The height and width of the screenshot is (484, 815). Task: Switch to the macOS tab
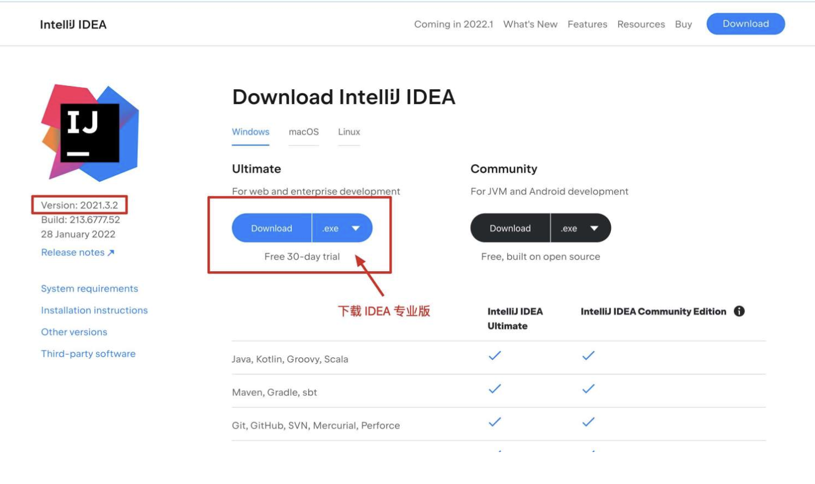pyautogui.click(x=304, y=132)
